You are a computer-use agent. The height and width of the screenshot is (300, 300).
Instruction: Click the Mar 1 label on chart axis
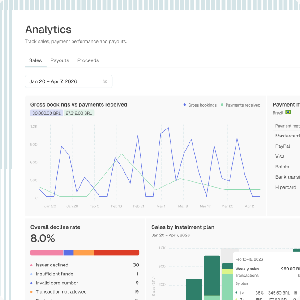tap(161, 206)
